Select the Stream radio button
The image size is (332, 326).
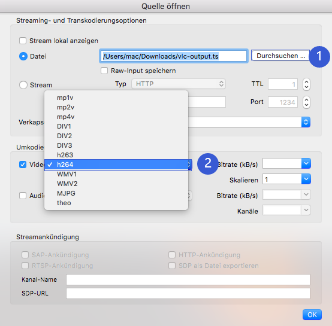[x=23, y=85]
